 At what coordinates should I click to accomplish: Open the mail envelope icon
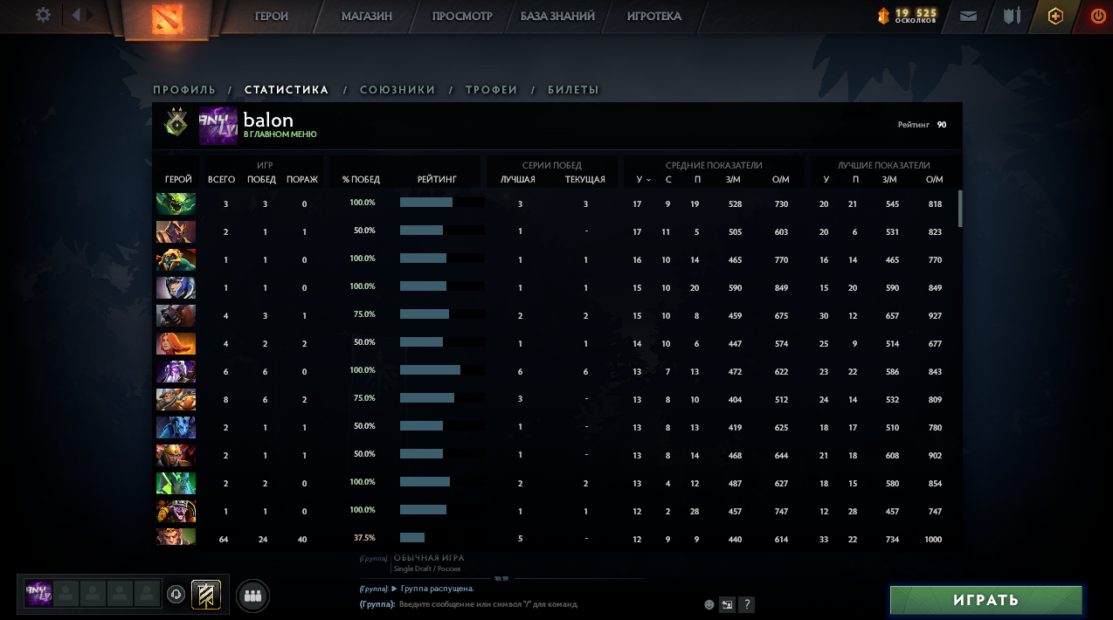point(968,16)
